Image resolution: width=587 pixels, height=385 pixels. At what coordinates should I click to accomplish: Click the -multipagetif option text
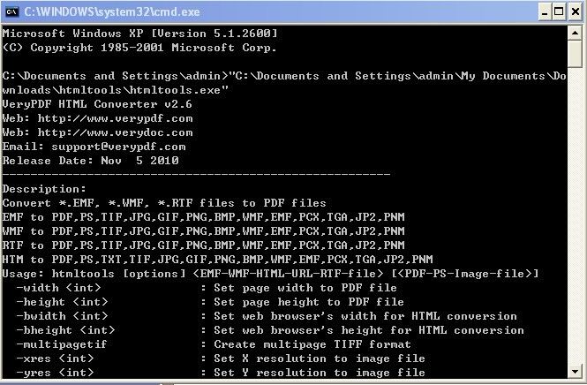coord(62,344)
